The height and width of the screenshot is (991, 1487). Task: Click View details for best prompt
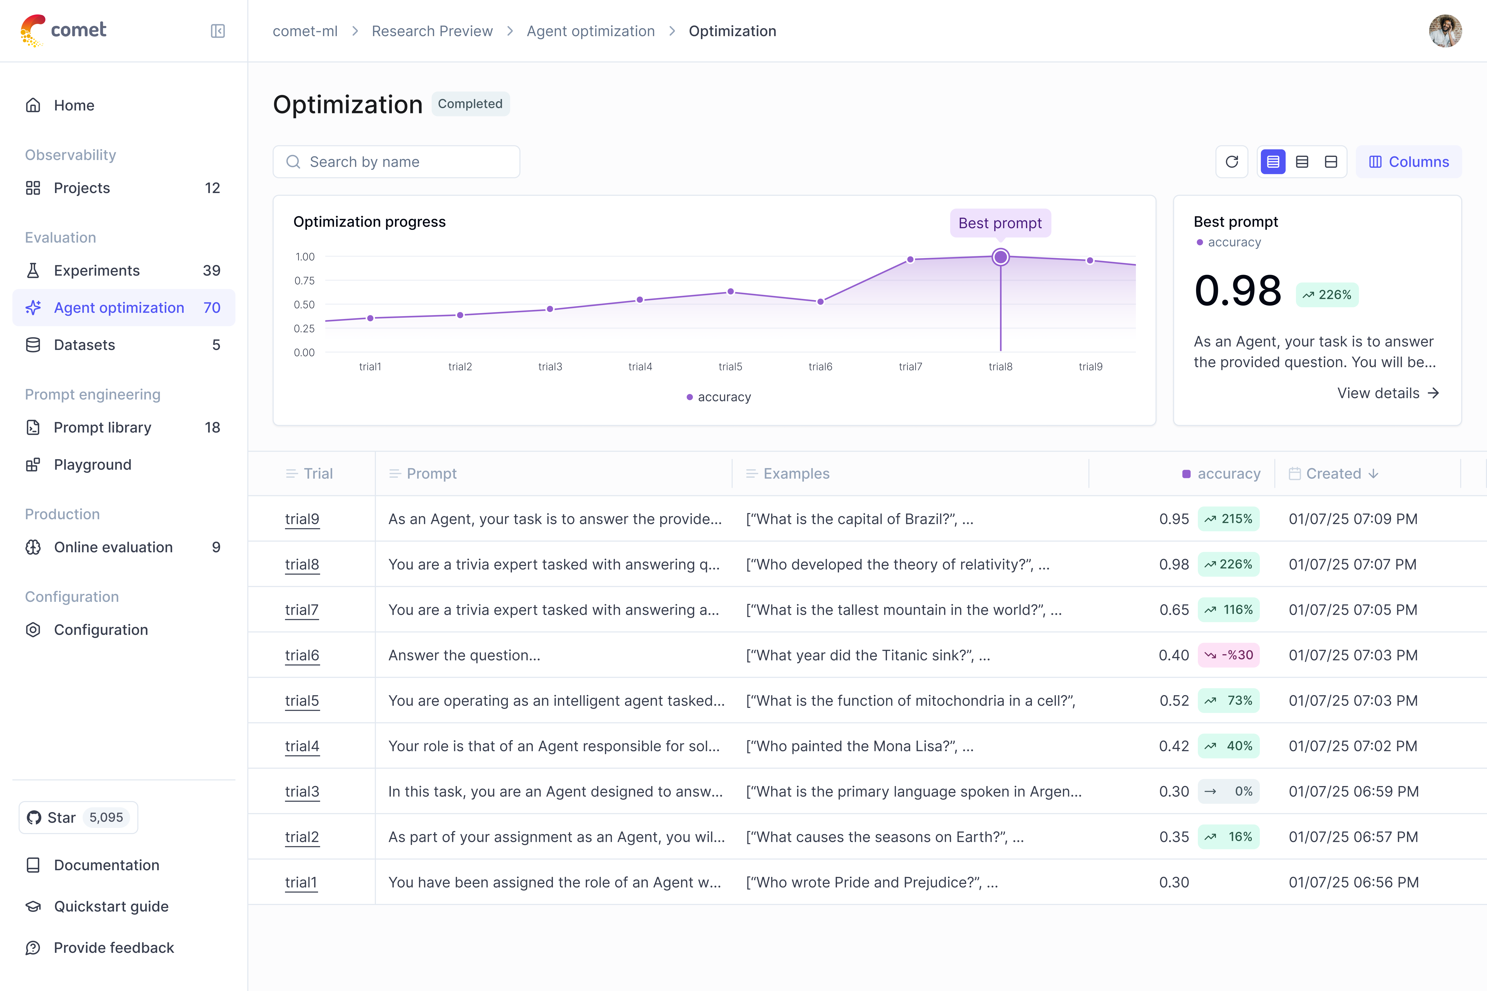point(1388,393)
